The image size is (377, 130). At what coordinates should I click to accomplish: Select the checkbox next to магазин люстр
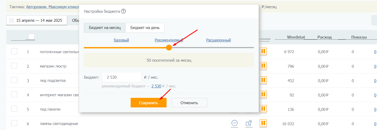(x=14, y=65)
